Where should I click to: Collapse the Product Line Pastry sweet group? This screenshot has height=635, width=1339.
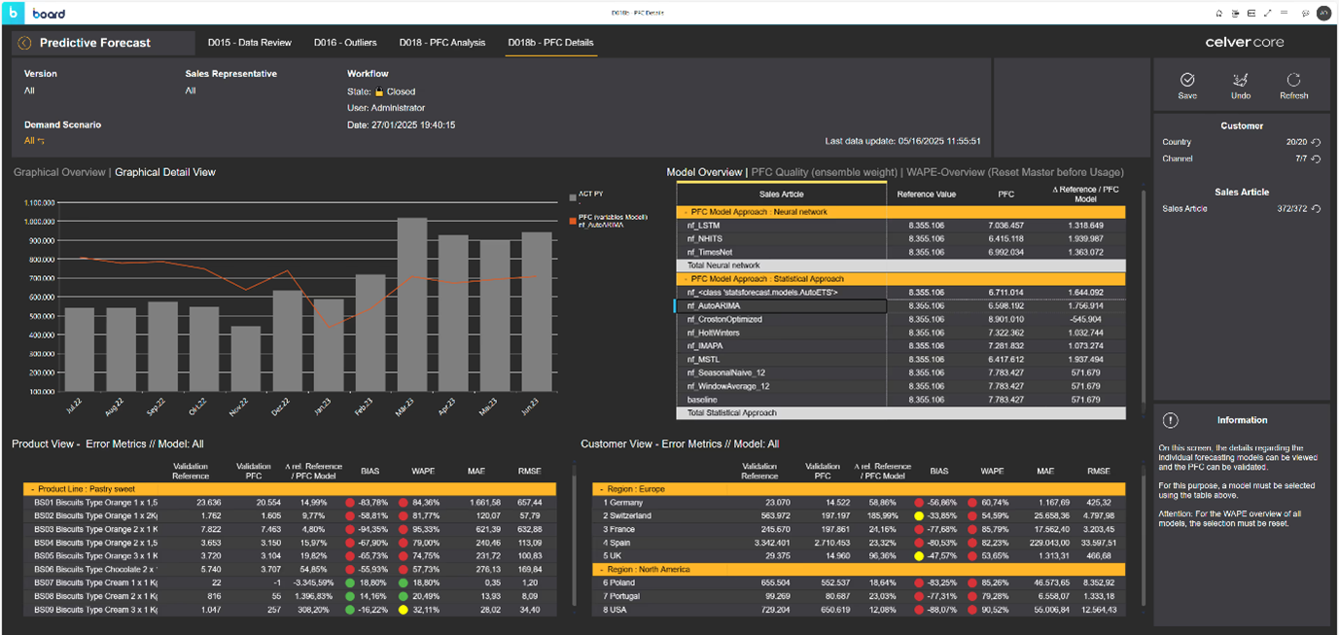pos(34,489)
